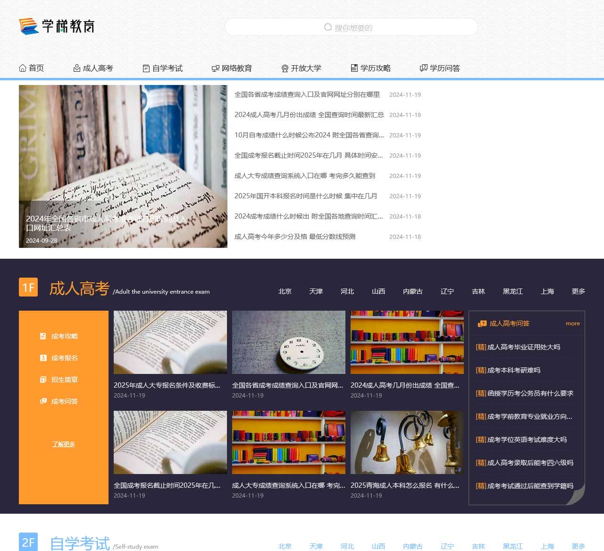Select the 北京 region filter link

pos(285,291)
